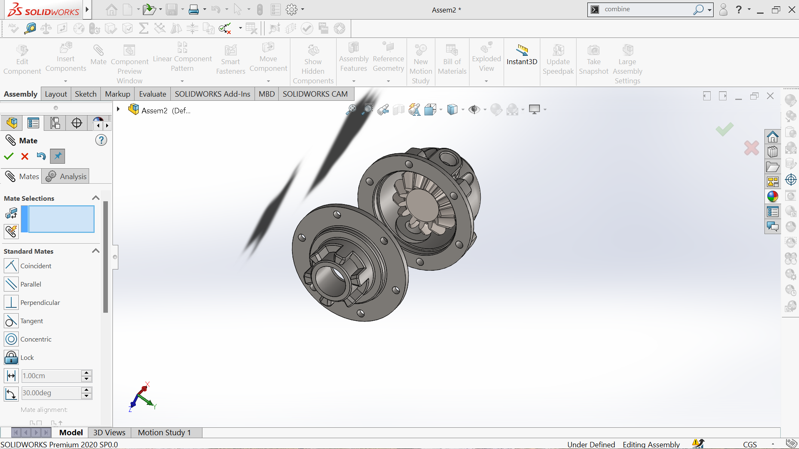
Task: Switch to the Evaluate tab
Action: pos(152,94)
